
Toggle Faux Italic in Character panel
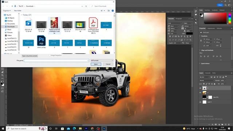[x=173, y=36]
